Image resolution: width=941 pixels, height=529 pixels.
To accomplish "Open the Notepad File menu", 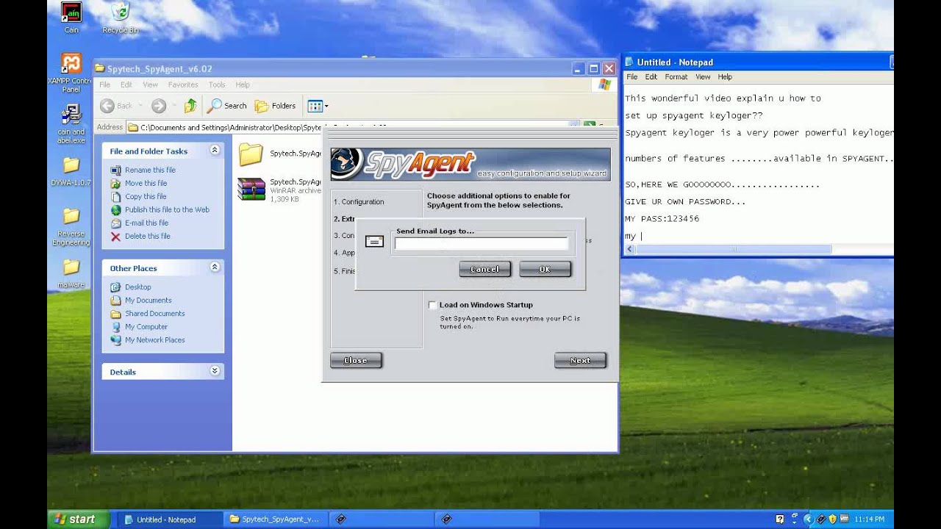I will click(631, 76).
